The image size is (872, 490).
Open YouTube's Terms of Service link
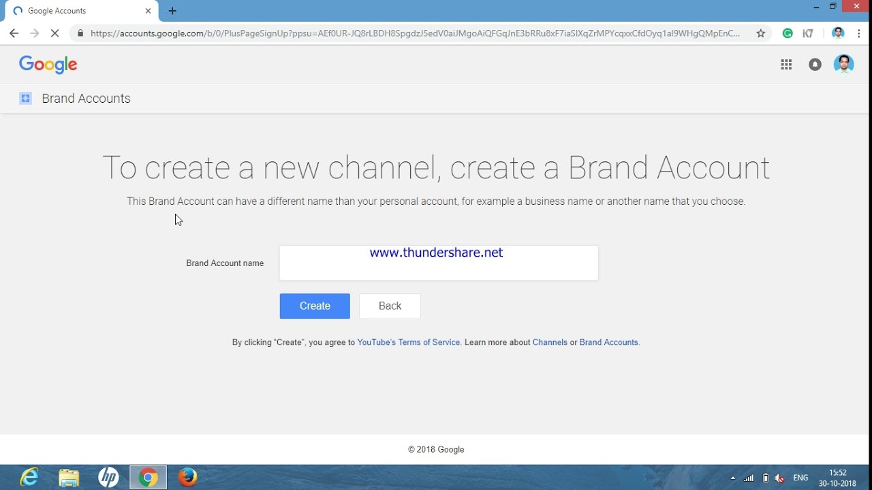click(x=409, y=342)
